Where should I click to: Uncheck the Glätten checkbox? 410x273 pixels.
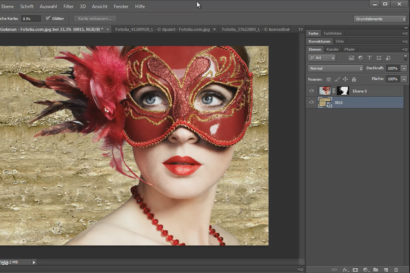pyautogui.click(x=47, y=18)
